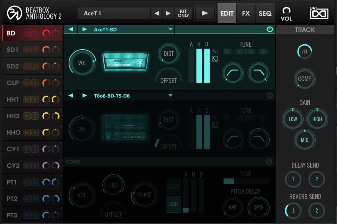Click the HIGH gain knob
This screenshot has width=337, height=224.
pyautogui.click(x=317, y=119)
